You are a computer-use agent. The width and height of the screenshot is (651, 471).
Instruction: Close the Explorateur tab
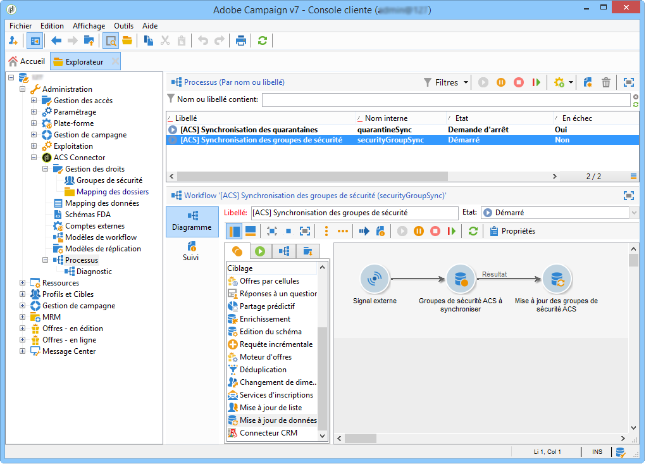(x=115, y=61)
